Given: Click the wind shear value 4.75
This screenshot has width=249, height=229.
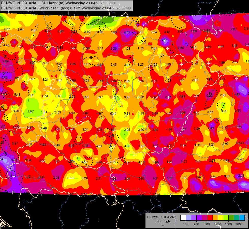Looking at the screenshot, I should point(194,47).
